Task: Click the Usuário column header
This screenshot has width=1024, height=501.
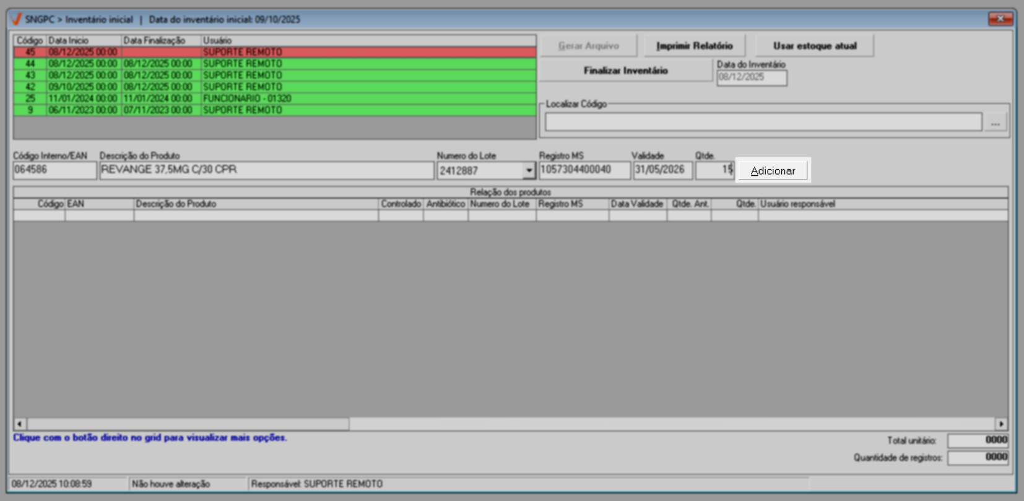Action: 368,41
